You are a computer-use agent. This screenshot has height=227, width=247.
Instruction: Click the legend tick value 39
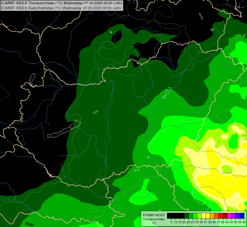(223, 222)
